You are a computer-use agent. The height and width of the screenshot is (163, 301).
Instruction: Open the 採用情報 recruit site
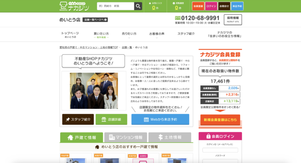tap(233, 20)
